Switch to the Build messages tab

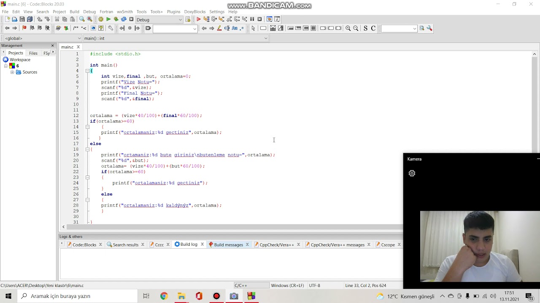coord(228,245)
